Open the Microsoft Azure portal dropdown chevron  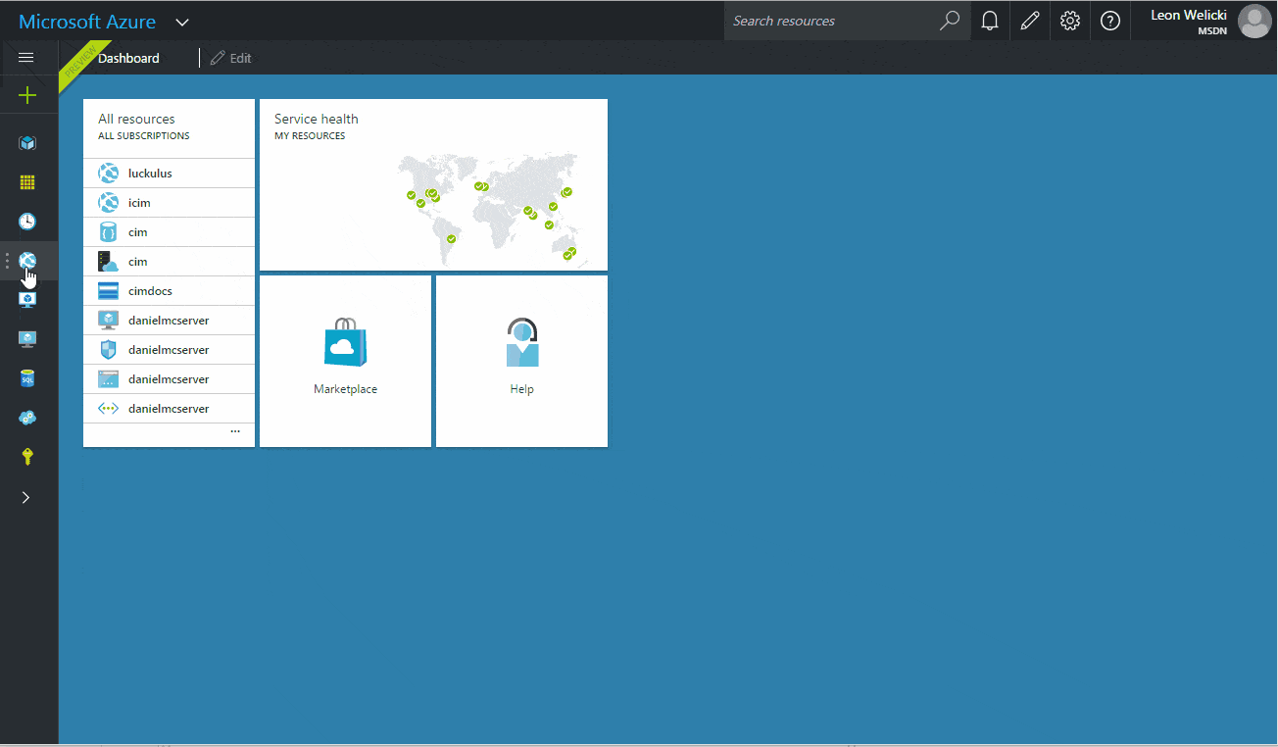[x=181, y=22]
